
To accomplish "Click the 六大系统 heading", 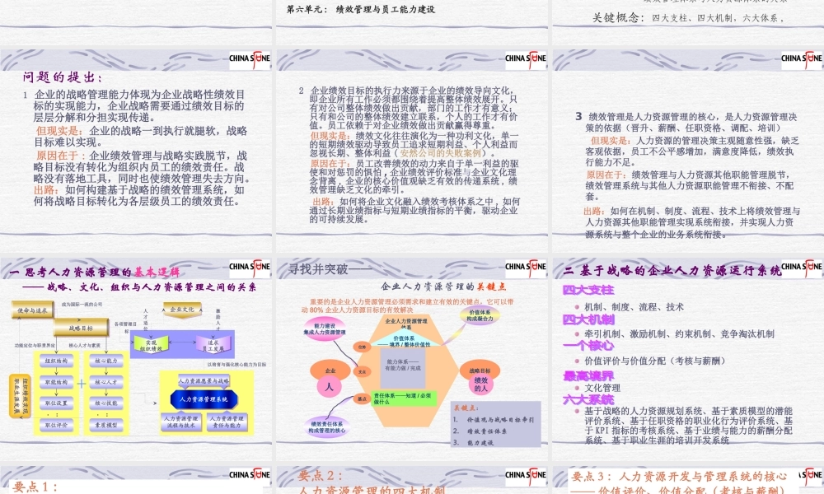I will coord(588,400).
